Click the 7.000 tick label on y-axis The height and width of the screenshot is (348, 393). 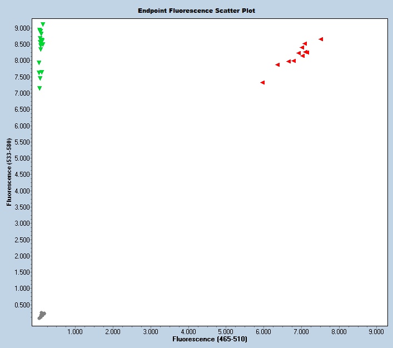(x=22, y=93)
